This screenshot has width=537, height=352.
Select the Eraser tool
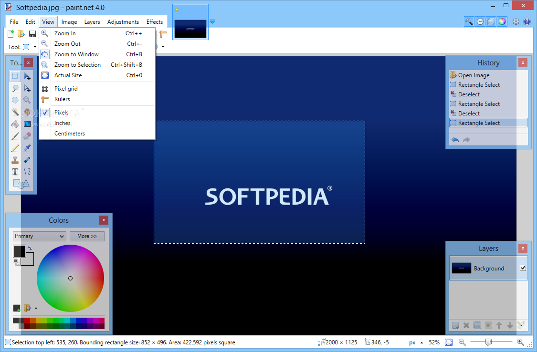click(27, 136)
